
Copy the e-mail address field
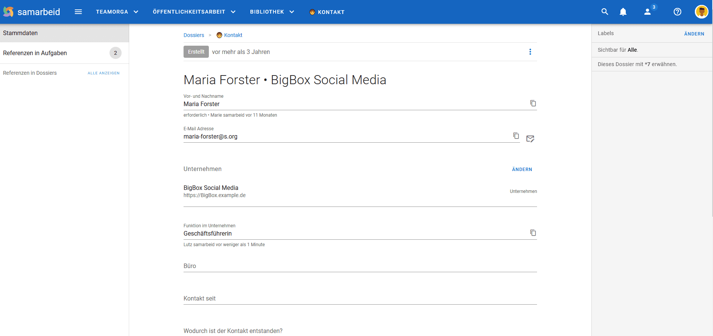tap(516, 136)
